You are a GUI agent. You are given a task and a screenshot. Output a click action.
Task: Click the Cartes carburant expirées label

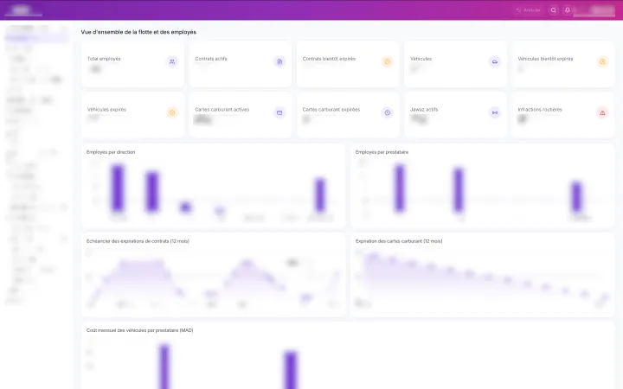coord(331,110)
